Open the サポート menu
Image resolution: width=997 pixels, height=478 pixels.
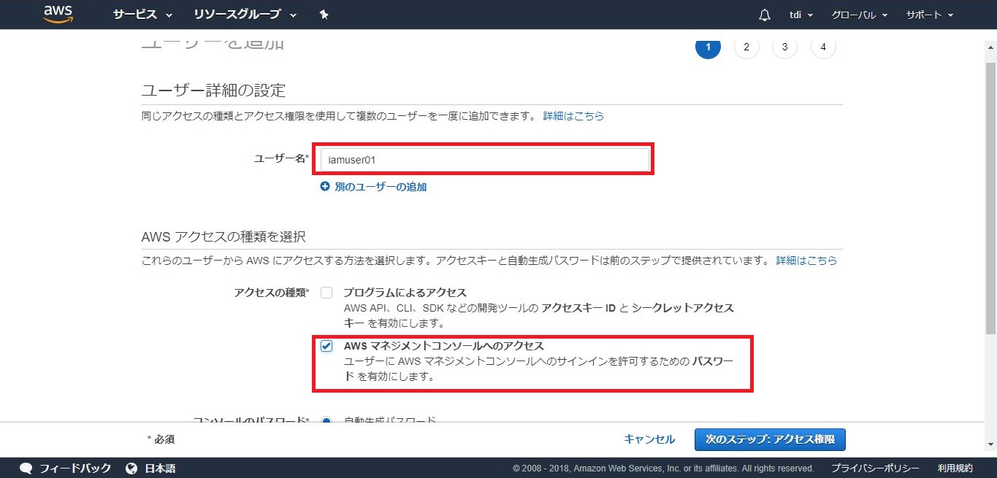click(x=930, y=15)
